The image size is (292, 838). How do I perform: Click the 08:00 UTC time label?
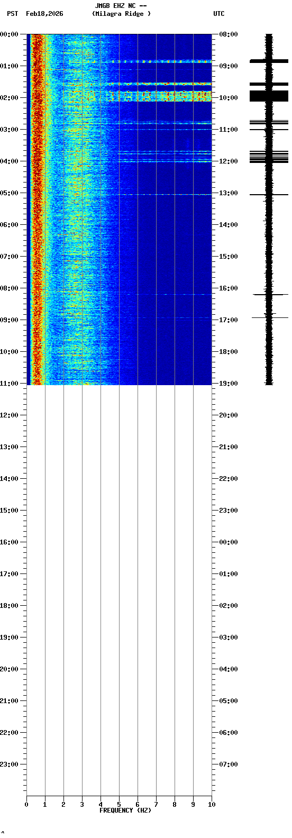pyautogui.click(x=229, y=34)
